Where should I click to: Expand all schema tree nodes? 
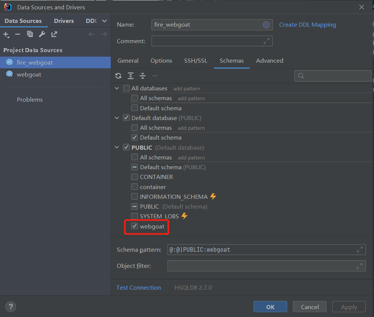point(131,76)
